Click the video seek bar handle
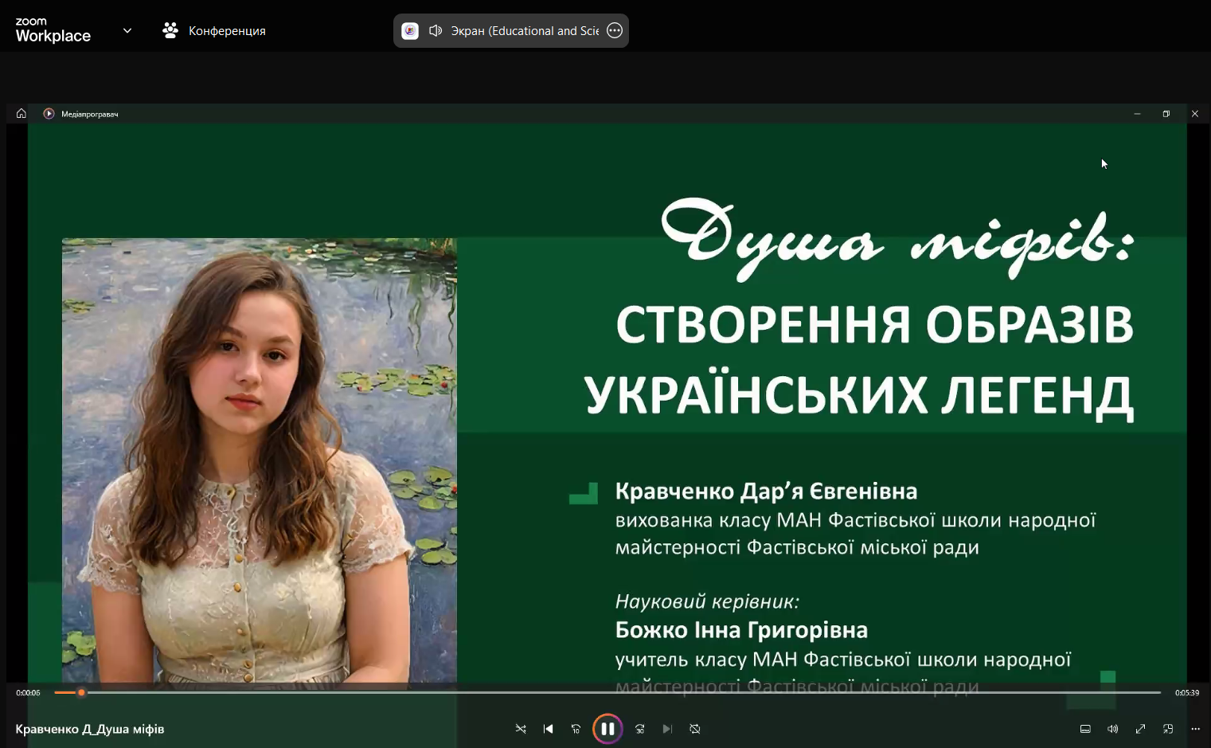This screenshot has height=748, width=1211. (x=81, y=693)
